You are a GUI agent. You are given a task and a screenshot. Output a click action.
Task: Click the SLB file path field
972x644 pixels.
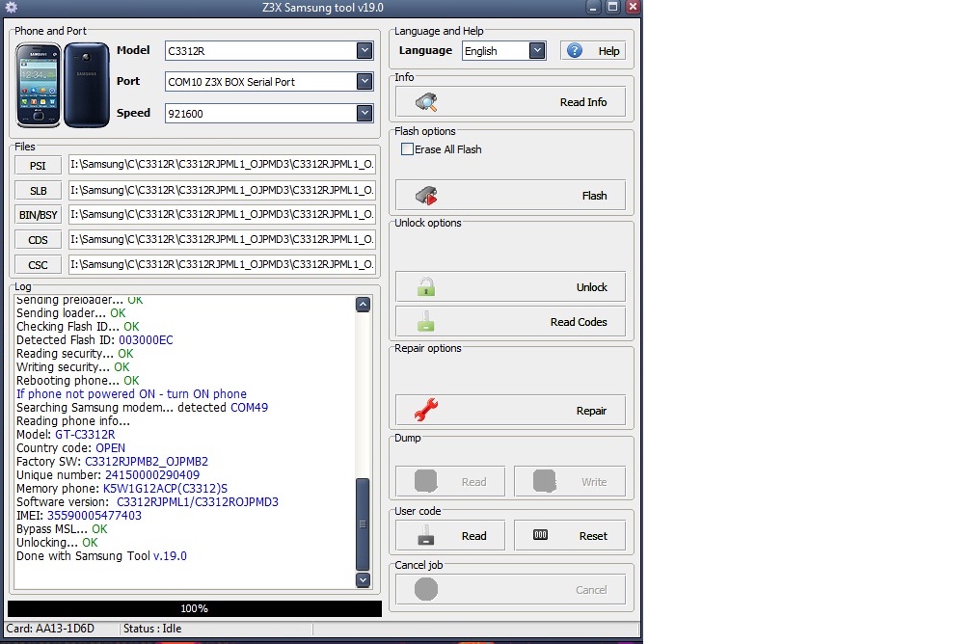click(x=222, y=190)
